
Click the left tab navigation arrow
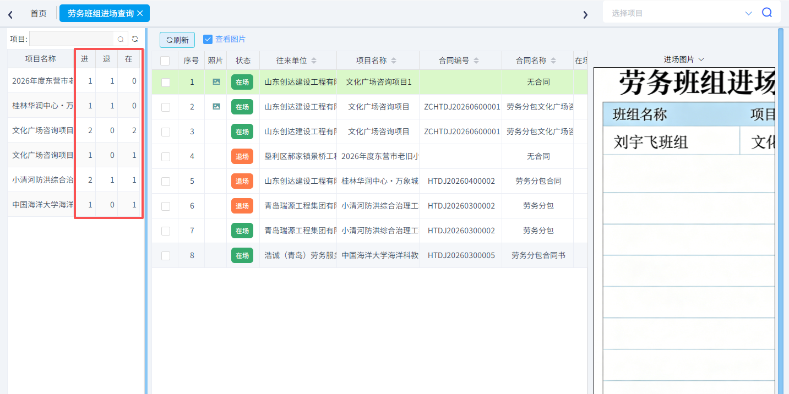pos(10,14)
